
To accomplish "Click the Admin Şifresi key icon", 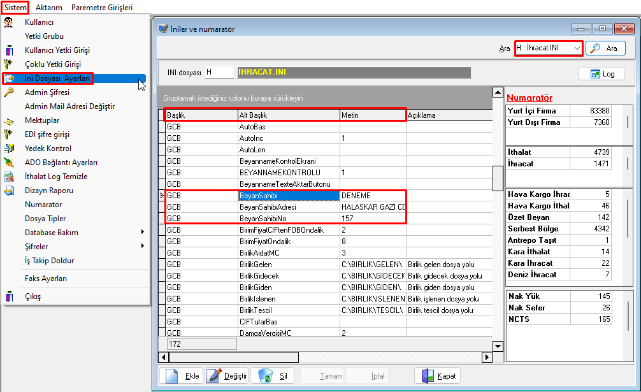I will pos(8,92).
